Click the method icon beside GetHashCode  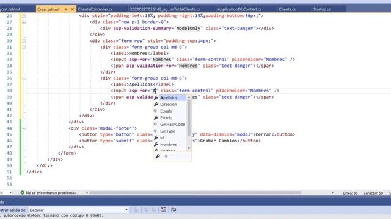point(155,124)
